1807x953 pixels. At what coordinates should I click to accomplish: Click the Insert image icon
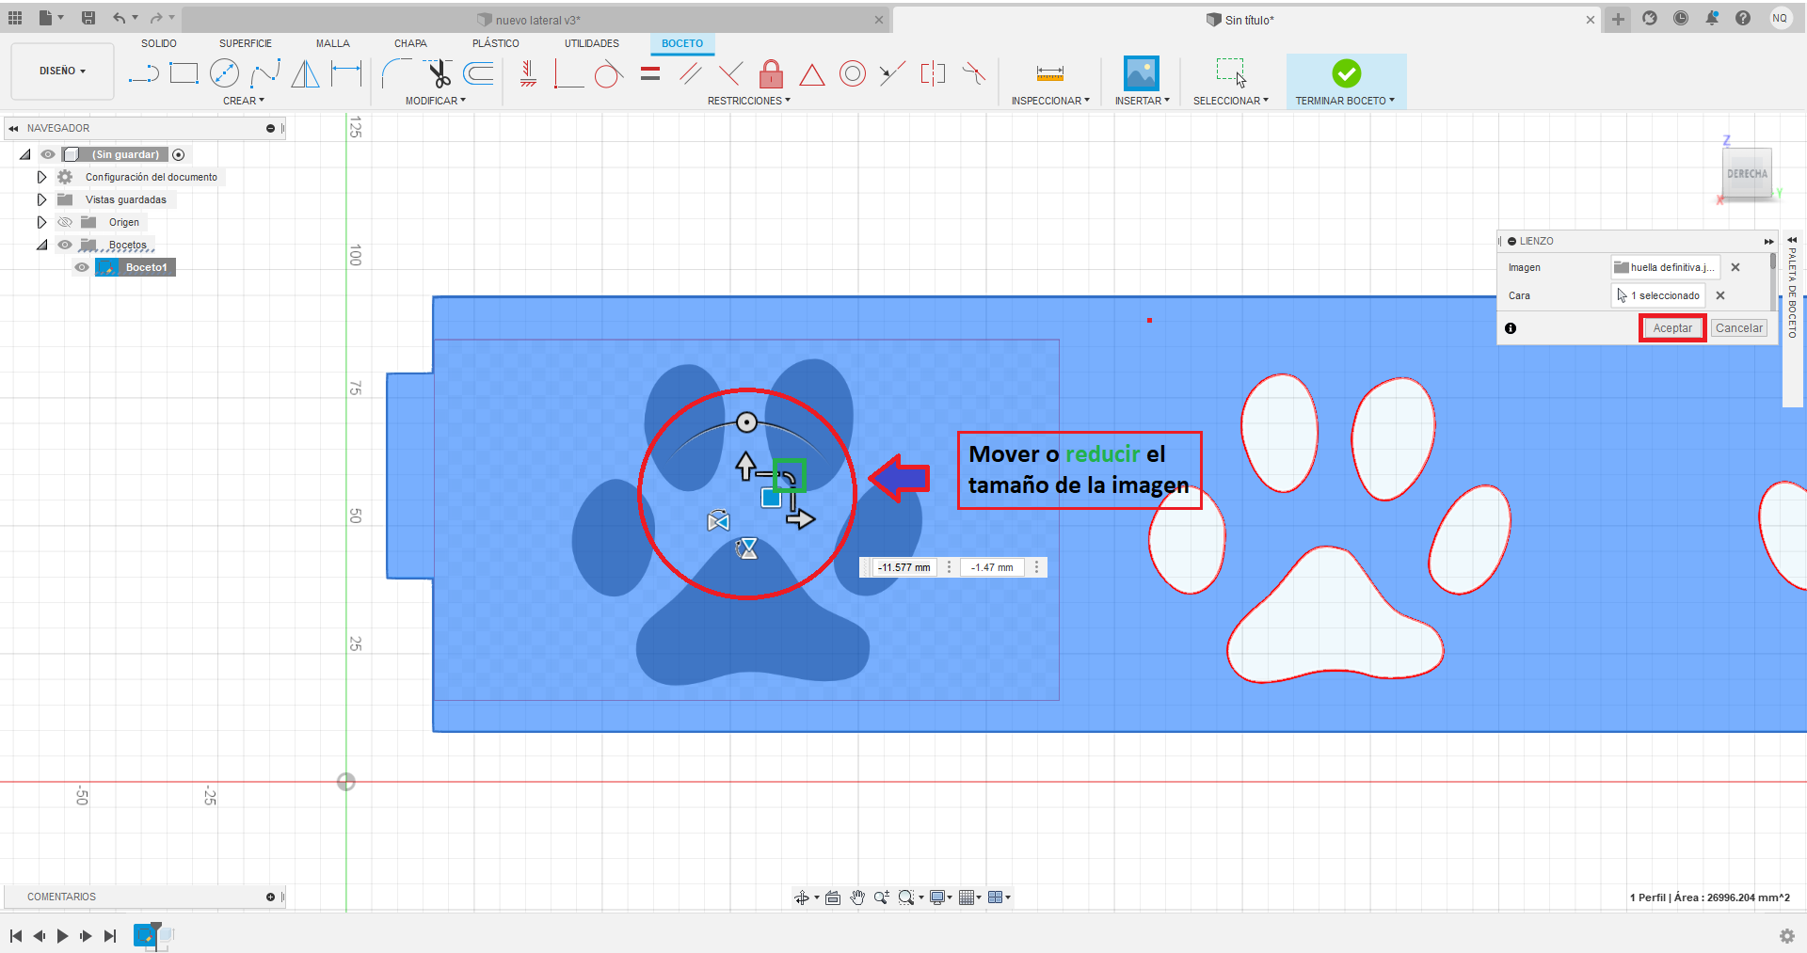point(1142,73)
